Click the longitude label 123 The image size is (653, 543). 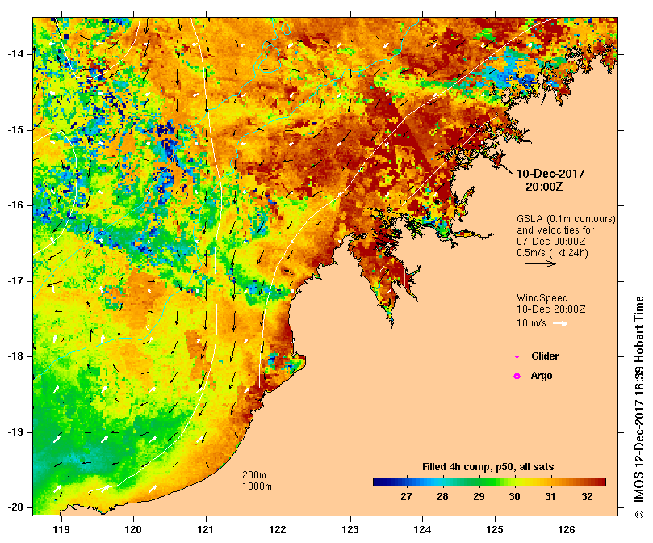(x=350, y=530)
